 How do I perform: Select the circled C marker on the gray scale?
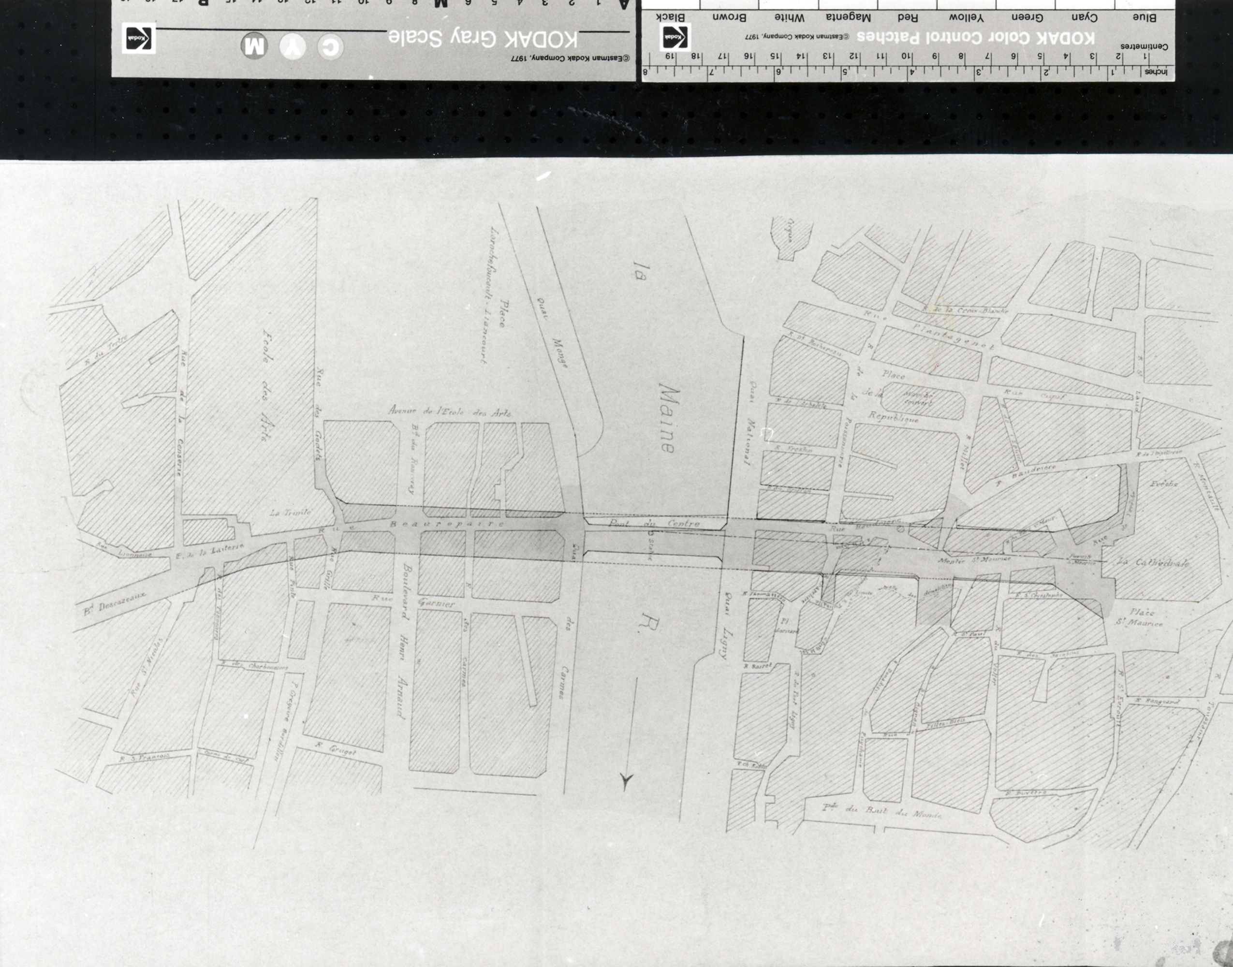pos(330,46)
